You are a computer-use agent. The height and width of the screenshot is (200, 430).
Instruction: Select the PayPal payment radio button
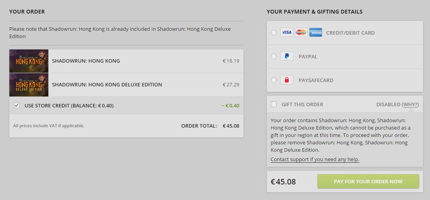pyautogui.click(x=274, y=56)
